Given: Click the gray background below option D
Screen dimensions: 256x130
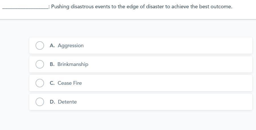Looking at the screenshot, I should pos(128,121).
